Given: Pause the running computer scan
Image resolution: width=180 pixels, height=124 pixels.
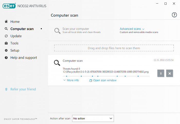Looking at the screenshot, I should point(161,73).
